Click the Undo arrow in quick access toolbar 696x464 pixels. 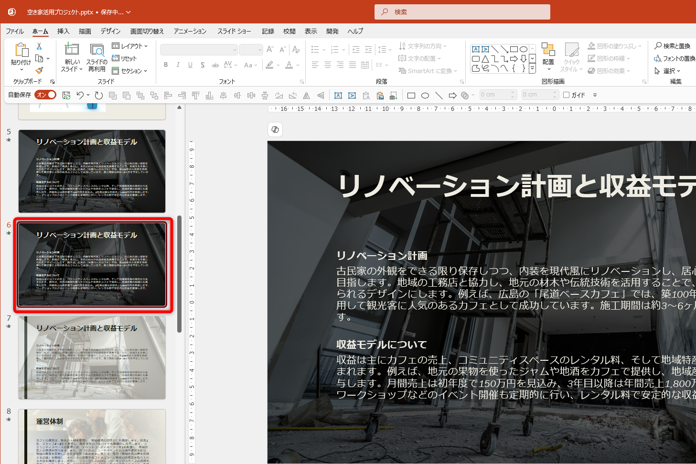coord(80,95)
